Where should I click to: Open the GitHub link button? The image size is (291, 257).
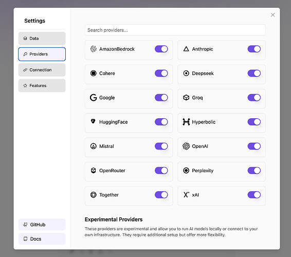(x=42, y=225)
